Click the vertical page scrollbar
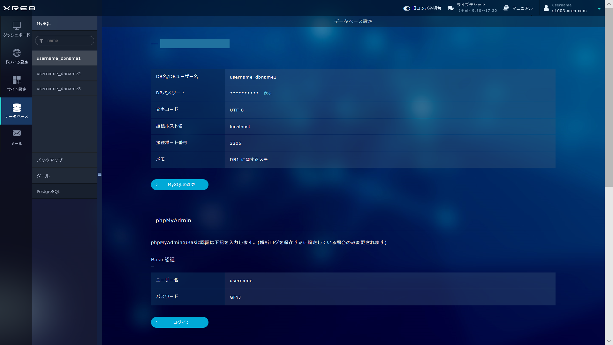Screen dimensions: 613x345 609,96
